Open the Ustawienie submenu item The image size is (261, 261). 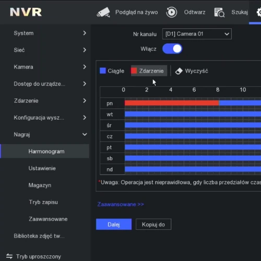tap(42, 168)
